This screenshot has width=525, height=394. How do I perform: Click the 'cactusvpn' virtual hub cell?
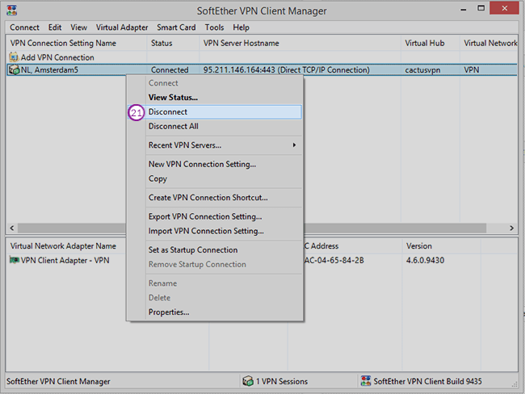[422, 70]
